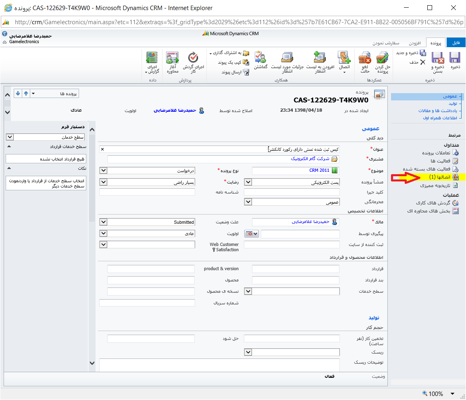Image resolution: width=466 pixels, height=400 pixels.
Task: Open the اتصال (Connect) ribbon button
Action: click(344, 62)
